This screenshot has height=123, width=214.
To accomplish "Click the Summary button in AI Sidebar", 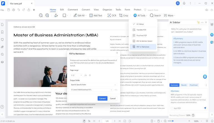I will (x=174, y=85).
